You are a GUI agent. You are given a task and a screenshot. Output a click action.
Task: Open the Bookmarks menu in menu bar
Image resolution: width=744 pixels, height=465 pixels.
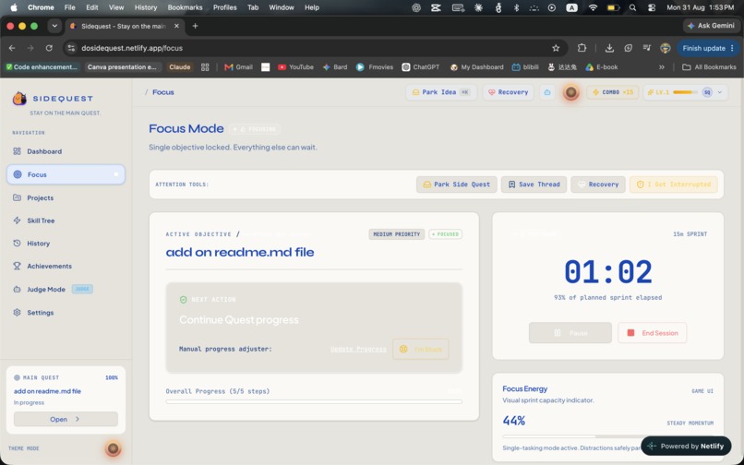coord(185,7)
